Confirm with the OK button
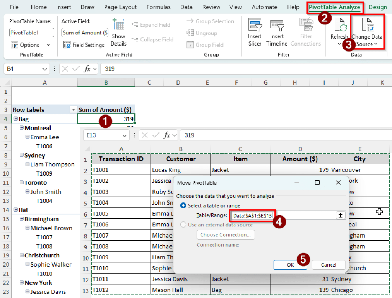The width and height of the screenshot is (392, 298). 290,265
